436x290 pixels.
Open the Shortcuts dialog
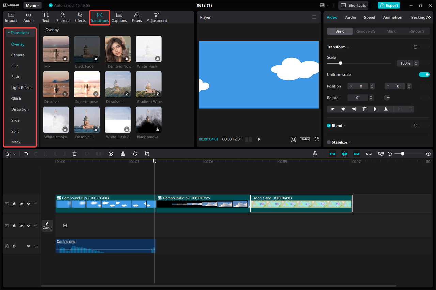(x=353, y=5)
